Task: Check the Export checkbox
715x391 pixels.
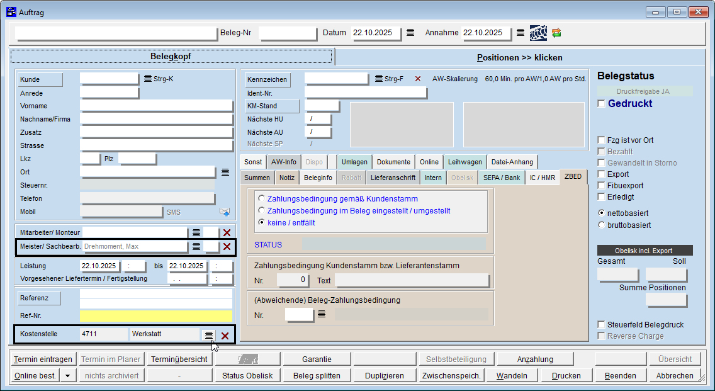Action: coord(602,174)
